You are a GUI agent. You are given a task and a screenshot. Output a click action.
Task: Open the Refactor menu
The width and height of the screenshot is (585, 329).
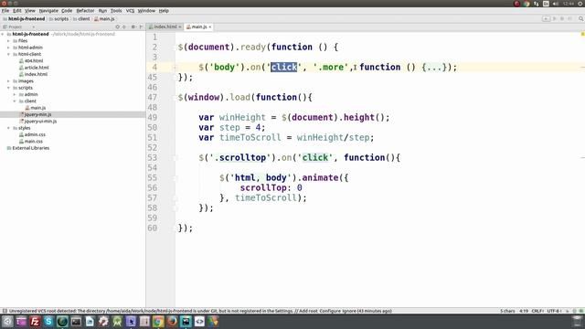click(x=85, y=11)
